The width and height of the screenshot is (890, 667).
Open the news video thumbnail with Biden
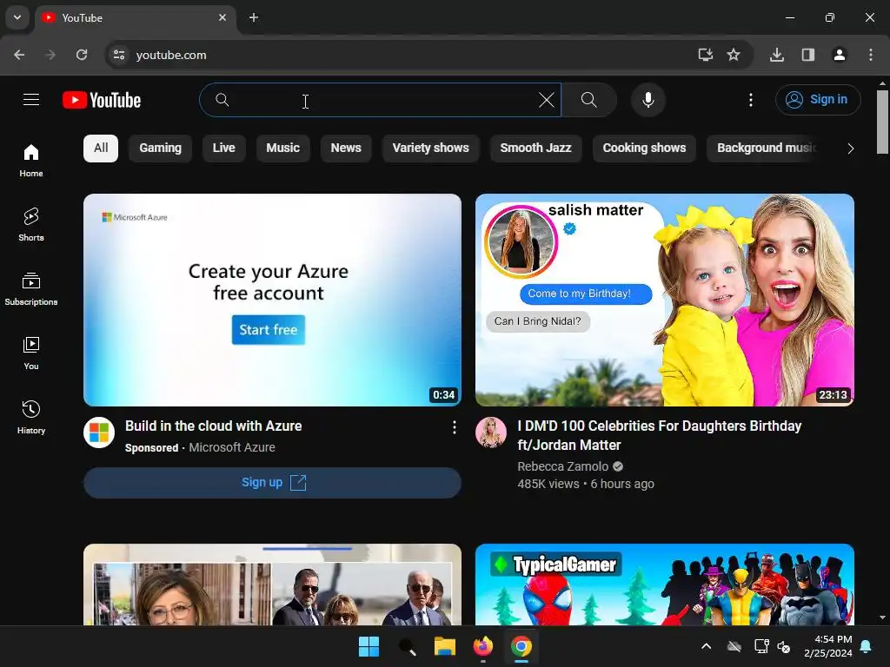tap(272, 584)
